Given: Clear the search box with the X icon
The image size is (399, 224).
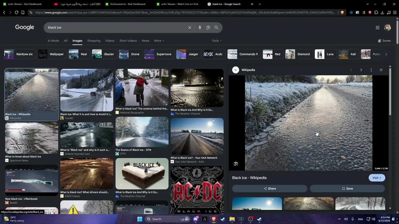Looking at the screenshot, I should coord(190,27).
